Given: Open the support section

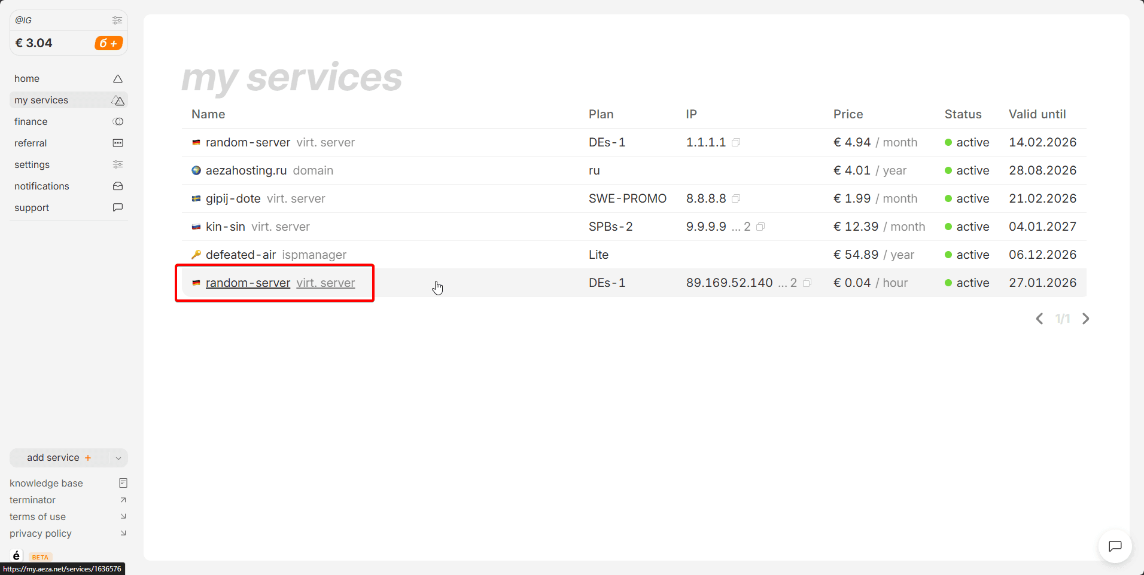Looking at the screenshot, I should tap(32, 207).
